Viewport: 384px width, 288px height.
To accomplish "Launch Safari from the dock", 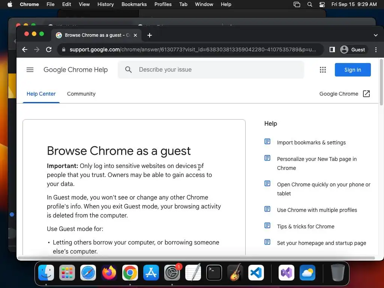I will tap(88, 273).
